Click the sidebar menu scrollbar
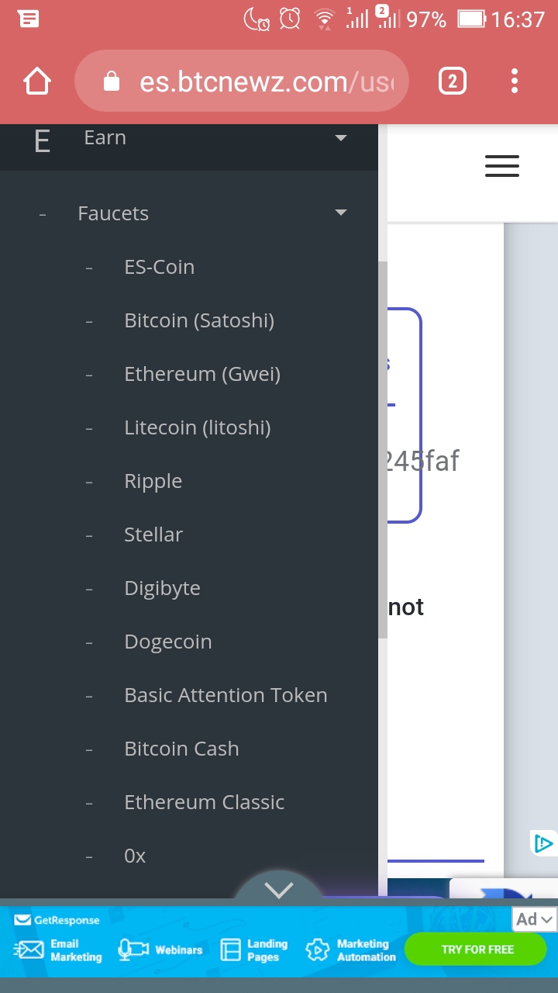The image size is (558, 993). (x=382, y=450)
